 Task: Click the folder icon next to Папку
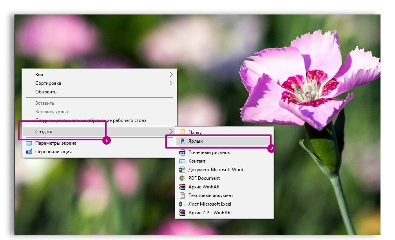coord(182,132)
